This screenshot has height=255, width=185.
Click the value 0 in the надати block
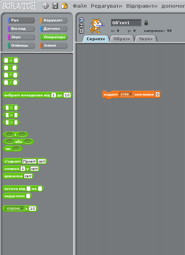[x=157, y=94]
